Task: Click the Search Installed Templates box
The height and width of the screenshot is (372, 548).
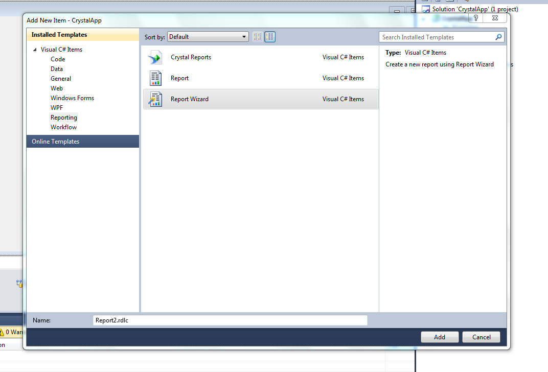Action: pos(441,37)
